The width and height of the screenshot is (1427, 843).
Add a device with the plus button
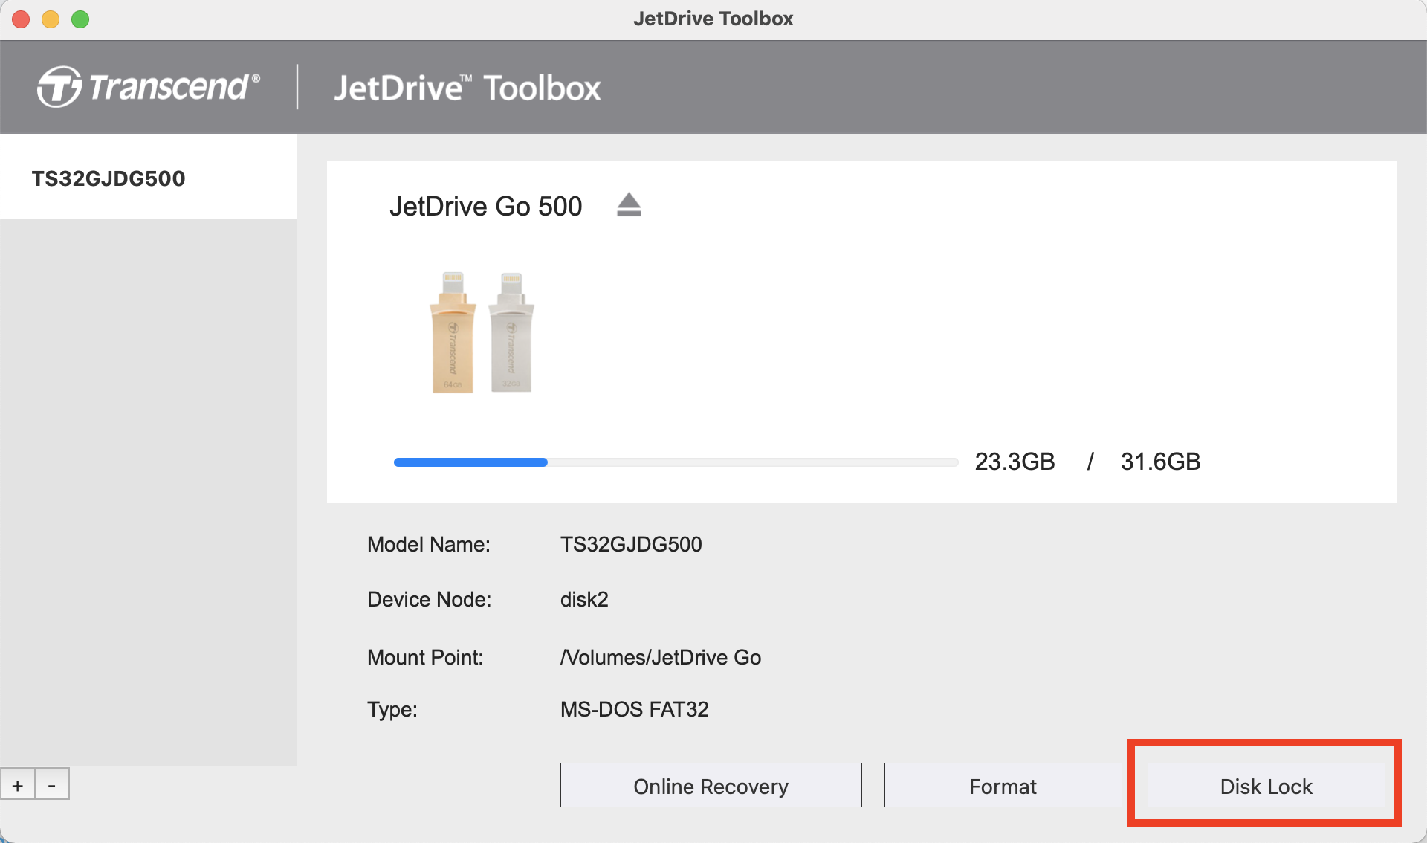tap(18, 784)
